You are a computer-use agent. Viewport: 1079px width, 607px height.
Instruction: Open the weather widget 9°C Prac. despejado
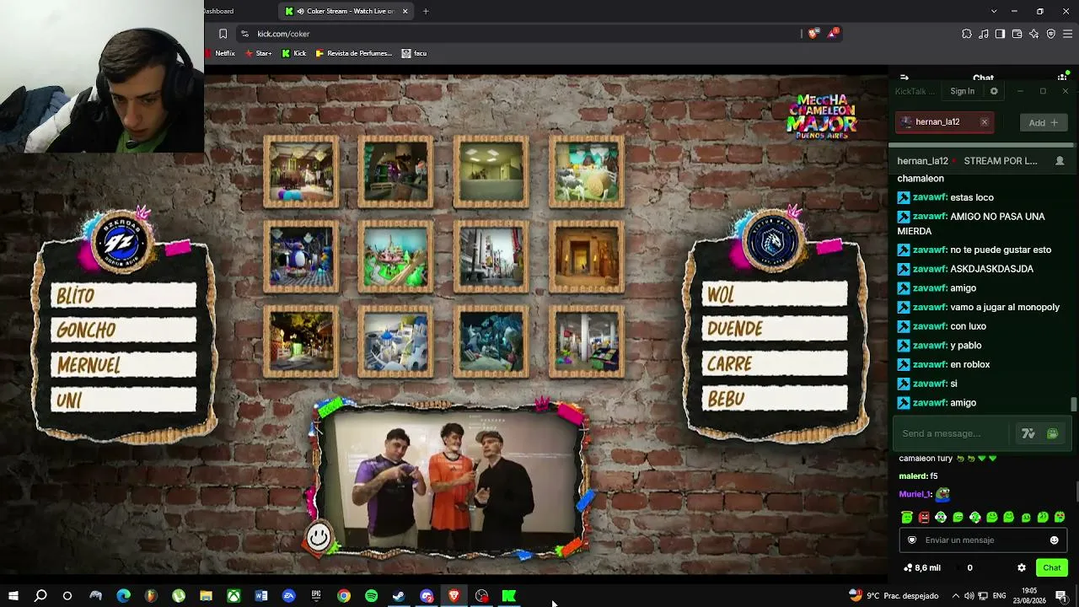pyautogui.click(x=894, y=596)
